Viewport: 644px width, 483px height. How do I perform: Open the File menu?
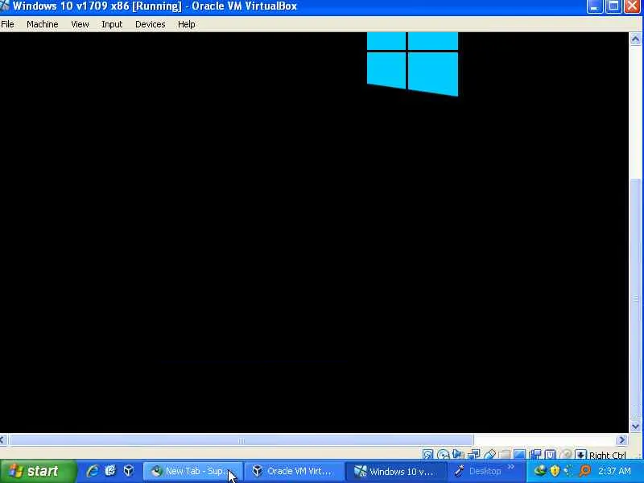tap(7, 24)
